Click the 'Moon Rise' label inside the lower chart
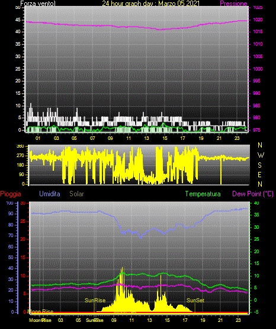Screen dimensions: 276x329 (x=41, y=311)
